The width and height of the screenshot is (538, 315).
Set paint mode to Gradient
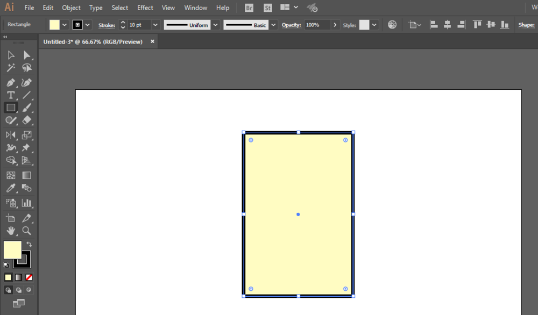pyautogui.click(x=18, y=277)
